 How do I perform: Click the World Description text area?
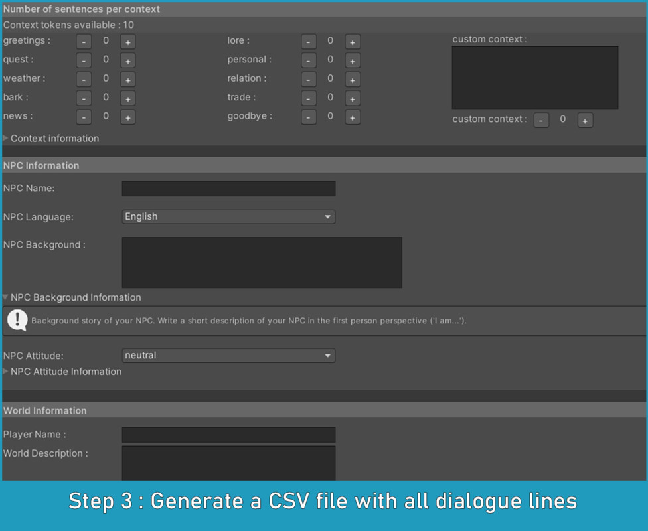228,463
